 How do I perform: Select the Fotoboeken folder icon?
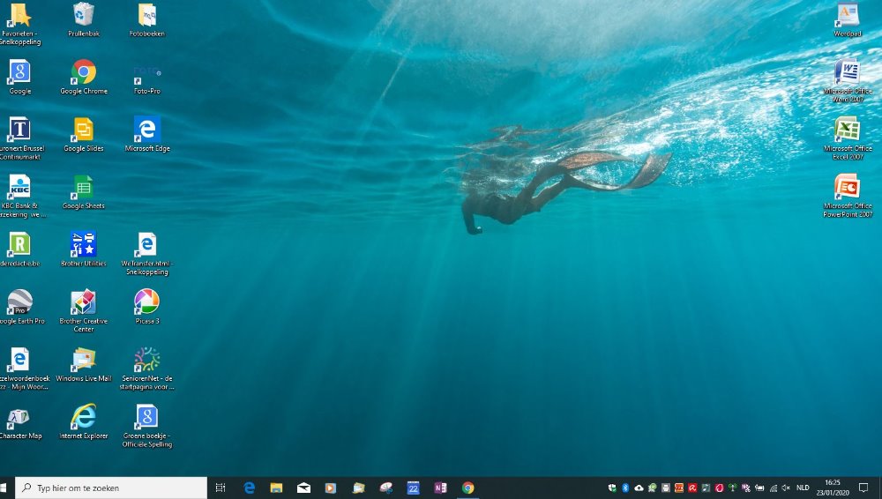[x=146, y=15]
